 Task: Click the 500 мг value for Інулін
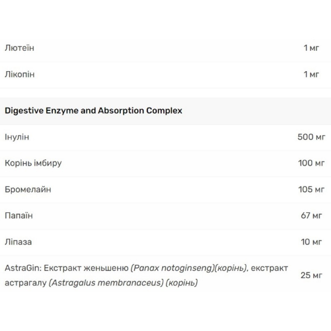[x=312, y=137]
